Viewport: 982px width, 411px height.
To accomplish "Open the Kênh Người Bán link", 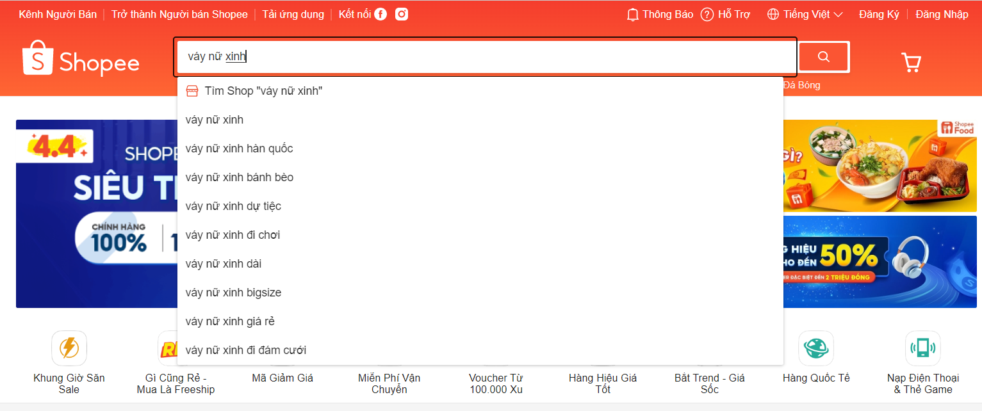I will 58,14.
